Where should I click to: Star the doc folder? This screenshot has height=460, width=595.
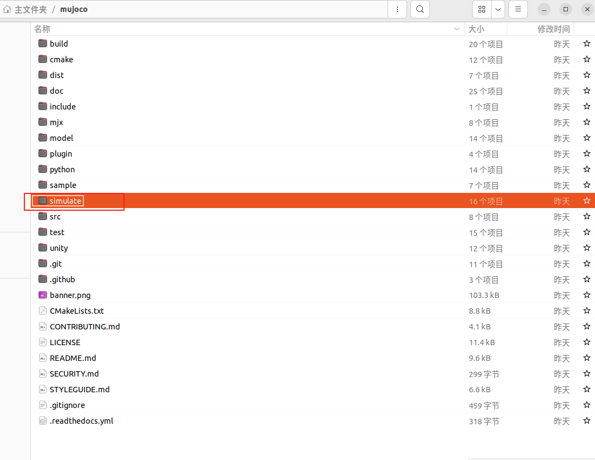pos(587,91)
